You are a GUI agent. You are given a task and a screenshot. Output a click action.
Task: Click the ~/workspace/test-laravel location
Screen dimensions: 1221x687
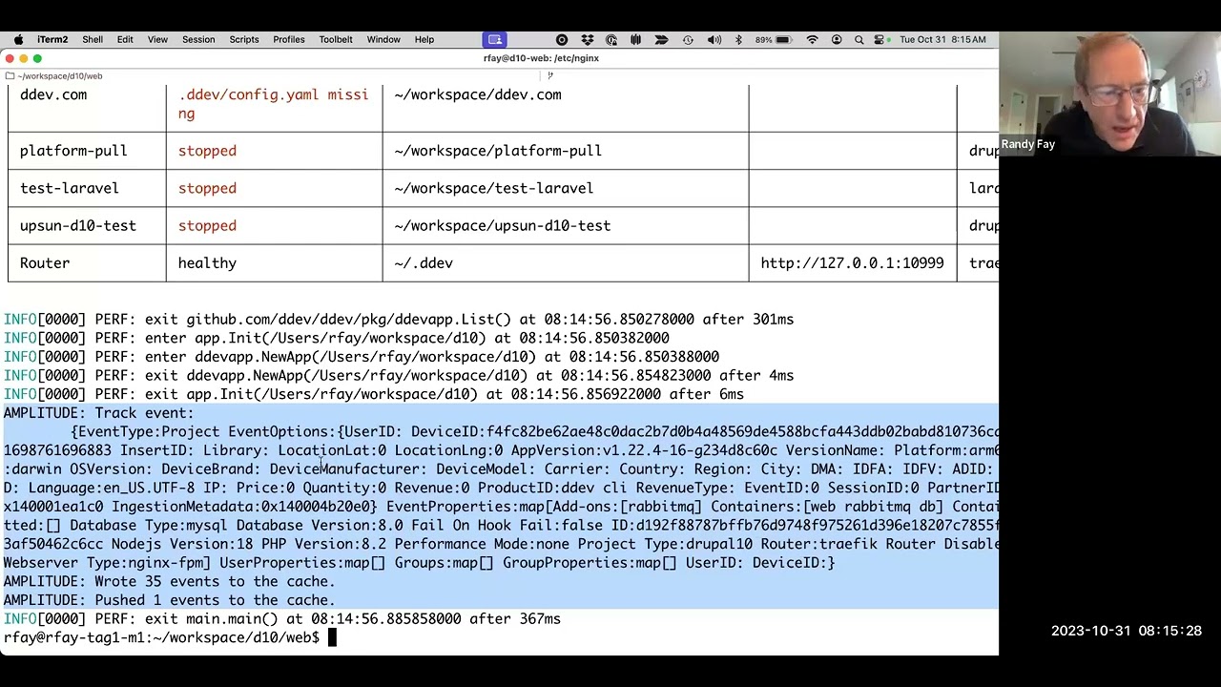[494, 188]
